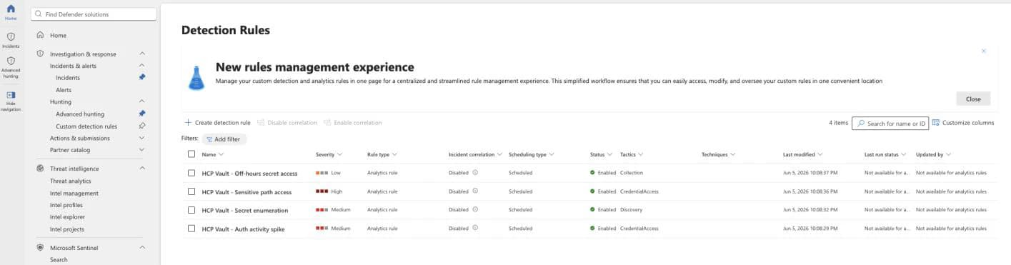Click the plus icon for Create detection rule
This screenshot has width=1011, height=265.
click(188, 123)
